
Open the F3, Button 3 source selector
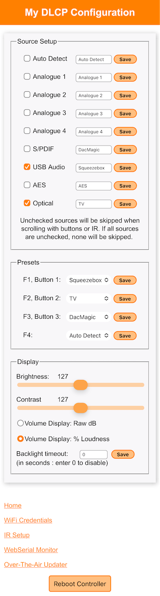click(88, 317)
